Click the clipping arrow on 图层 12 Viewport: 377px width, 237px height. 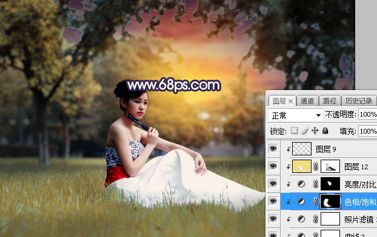(x=289, y=167)
